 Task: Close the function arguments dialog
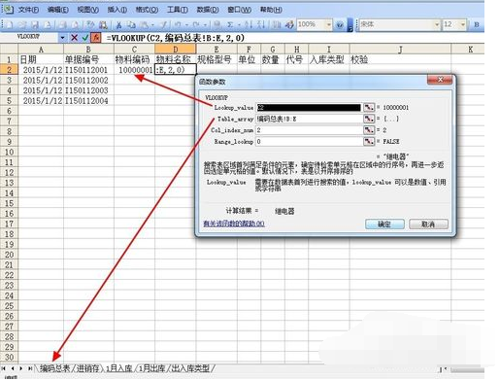point(440,80)
